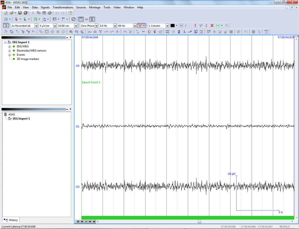Screen dimensions: 299x229
Task: Click the red exclamation mark icon
Action: (195, 26)
